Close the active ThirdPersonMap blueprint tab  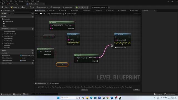pyautogui.click(x=43, y=4)
